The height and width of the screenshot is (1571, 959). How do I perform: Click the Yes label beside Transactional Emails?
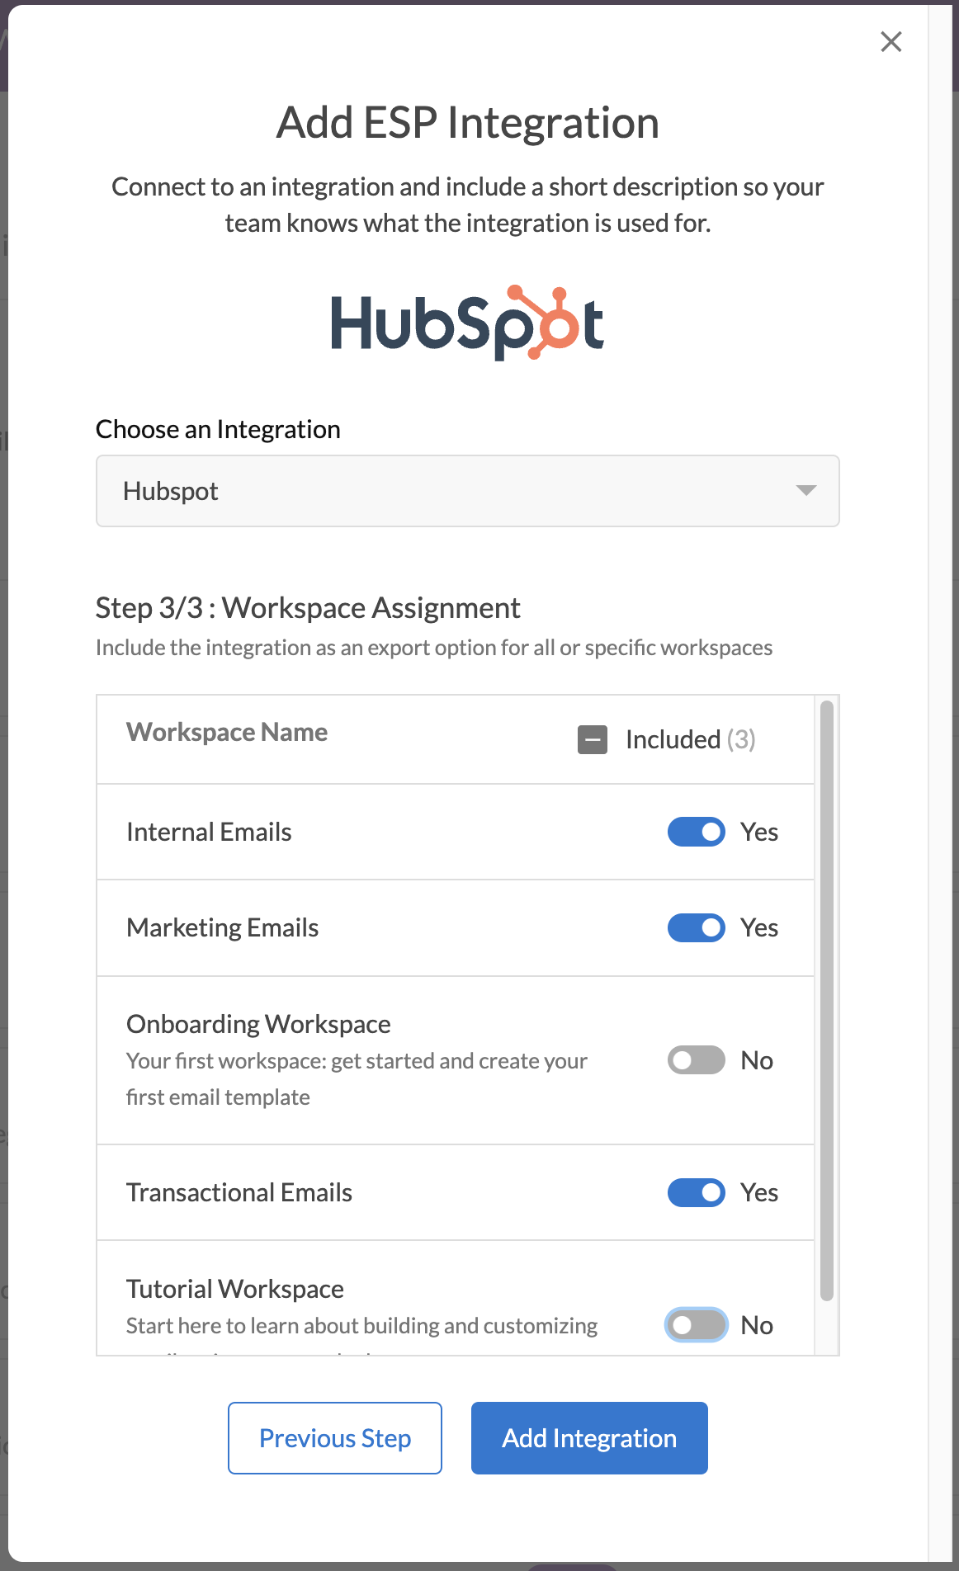coord(759,1192)
